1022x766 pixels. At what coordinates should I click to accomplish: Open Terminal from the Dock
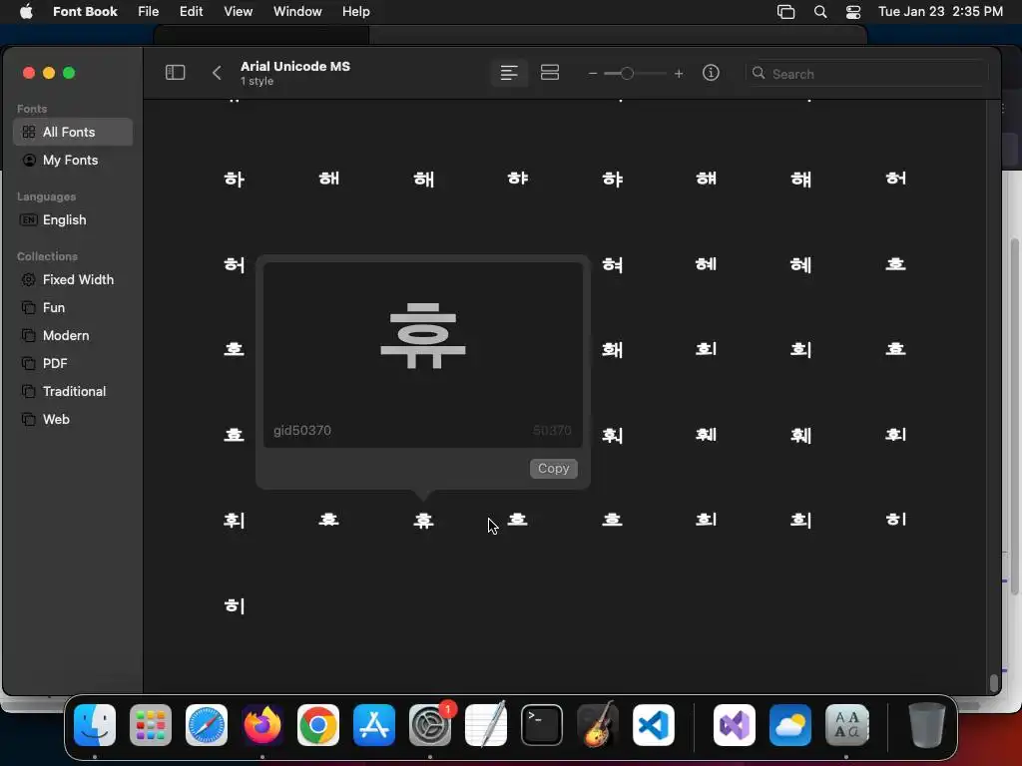(x=542, y=726)
